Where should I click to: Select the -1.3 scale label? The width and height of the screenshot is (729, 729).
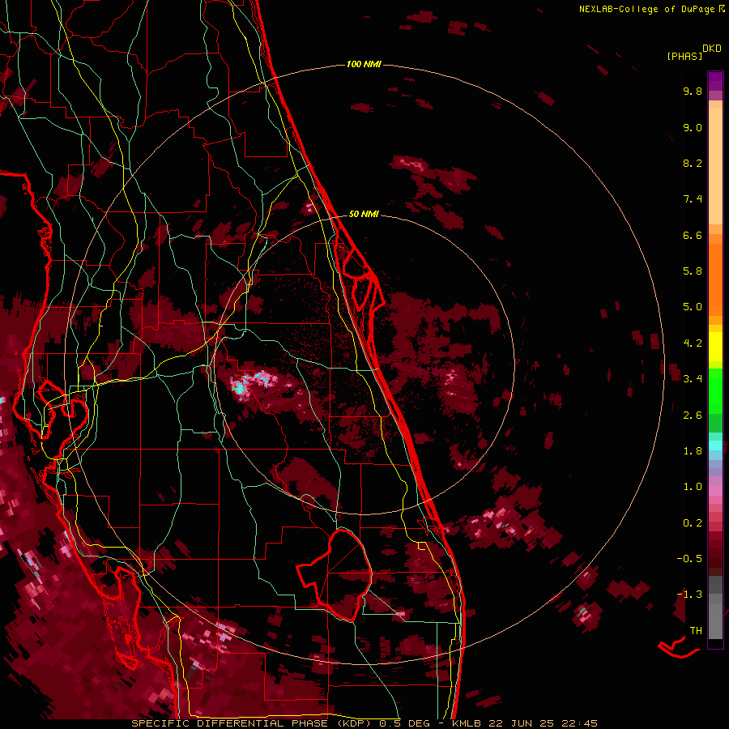coord(689,595)
